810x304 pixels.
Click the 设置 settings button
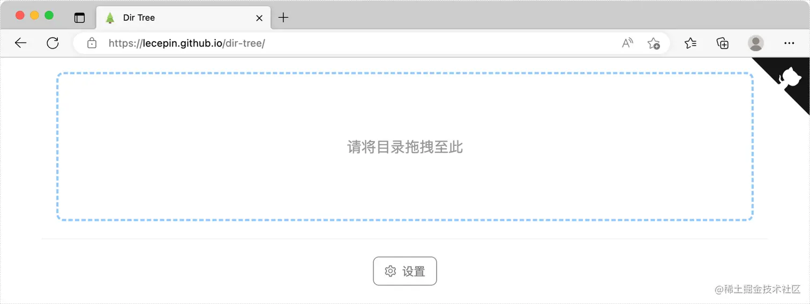[405, 271]
